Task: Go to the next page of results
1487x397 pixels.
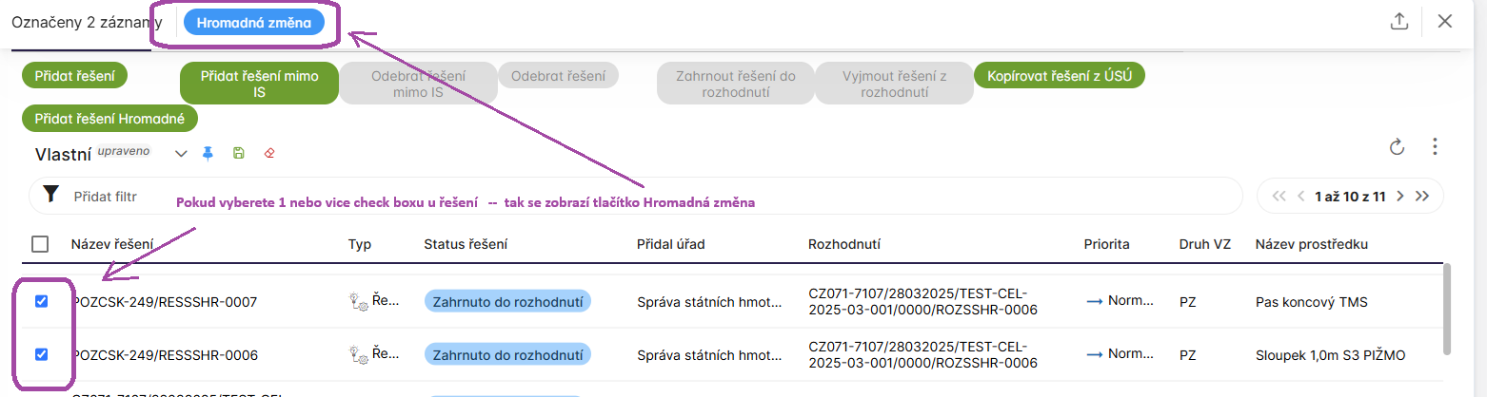Action: [x=1399, y=197]
